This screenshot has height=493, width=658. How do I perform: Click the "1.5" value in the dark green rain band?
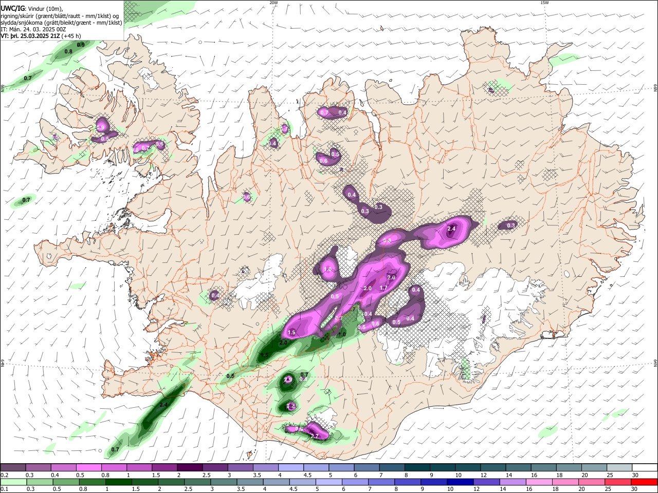(265, 355)
